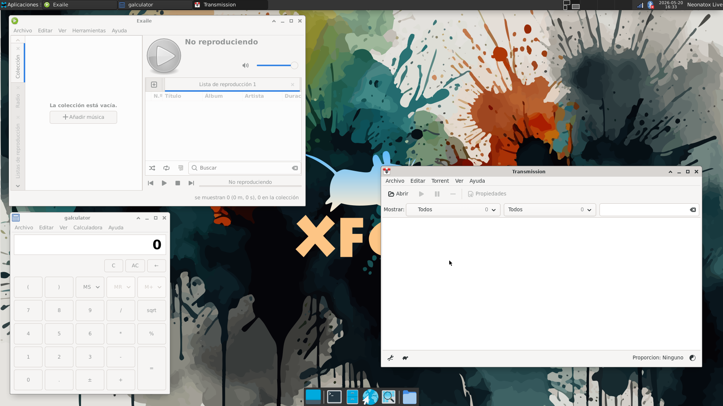Image resolution: width=723 pixels, height=406 pixels.
Task: Toggle turtle speed-limit mode in Transmission
Action: (x=405, y=358)
